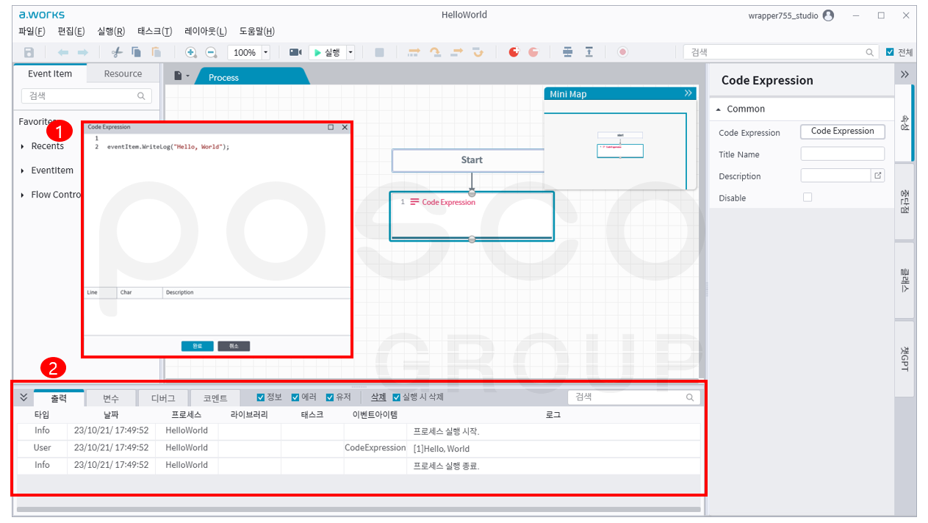Click the paste clipboard icon

156,52
